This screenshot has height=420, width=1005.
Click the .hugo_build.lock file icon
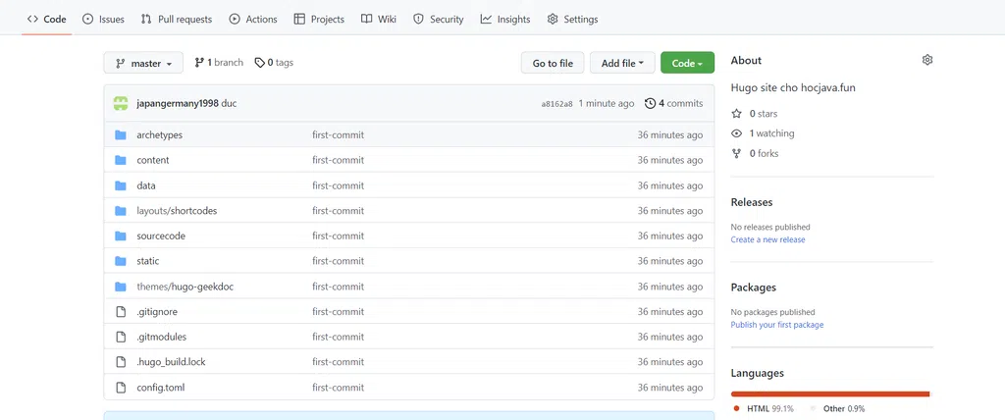(121, 362)
